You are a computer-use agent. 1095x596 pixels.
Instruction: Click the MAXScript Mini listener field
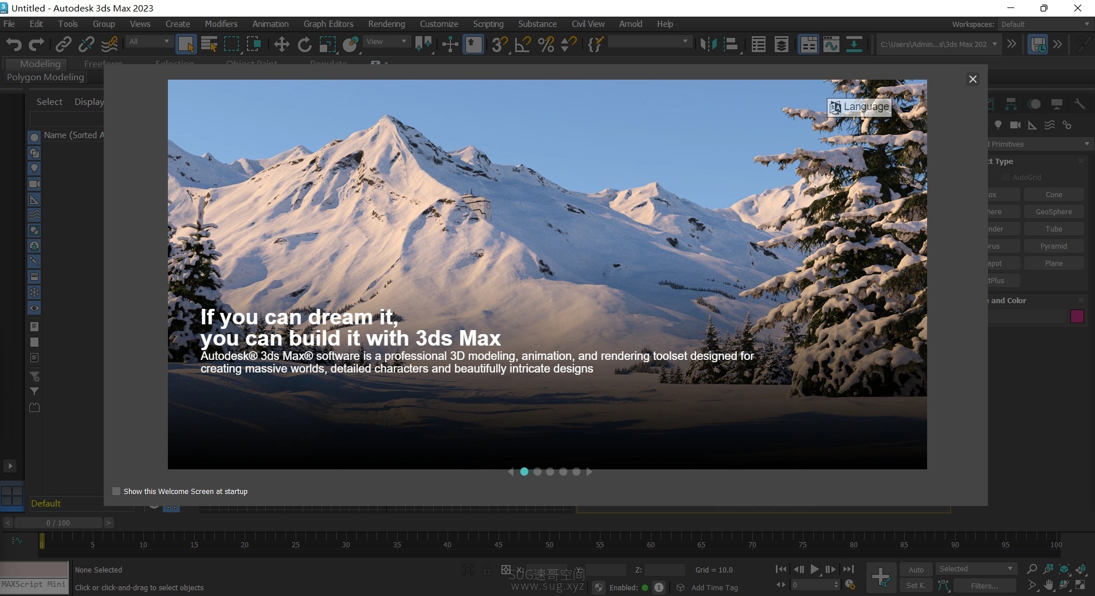click(x=34, y=585)
